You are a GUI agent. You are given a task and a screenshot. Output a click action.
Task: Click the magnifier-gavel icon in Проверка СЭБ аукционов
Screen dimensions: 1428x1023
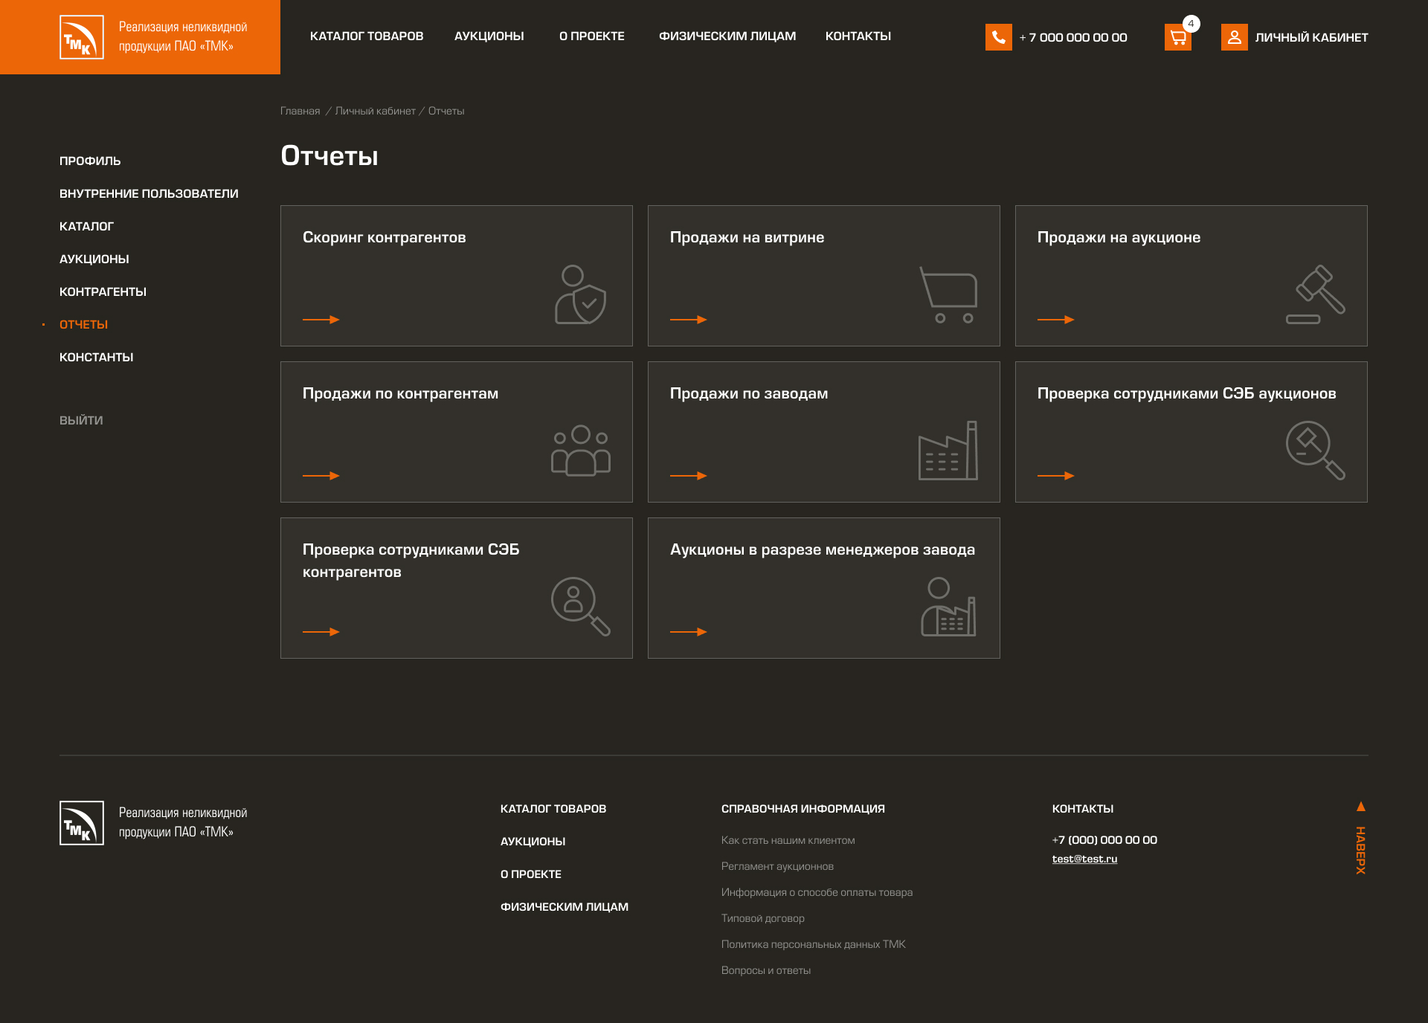pyautogui.click(x=1316, y=451)
